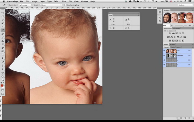The height and width of the screenshot is (122, 194).
Task: Open the File menu
Action: click(22, 1)
